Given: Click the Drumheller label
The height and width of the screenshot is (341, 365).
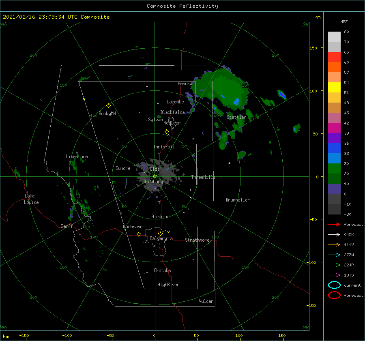Looking at the screenshot, I should 238,200.
